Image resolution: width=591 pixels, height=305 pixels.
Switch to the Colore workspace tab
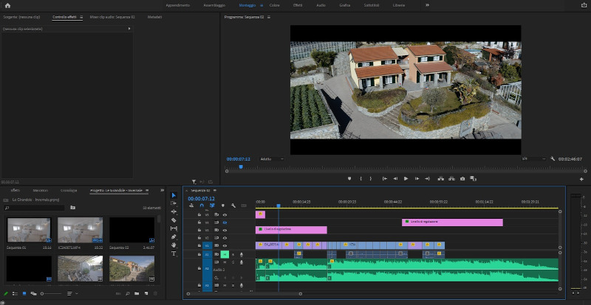(274, 5)
